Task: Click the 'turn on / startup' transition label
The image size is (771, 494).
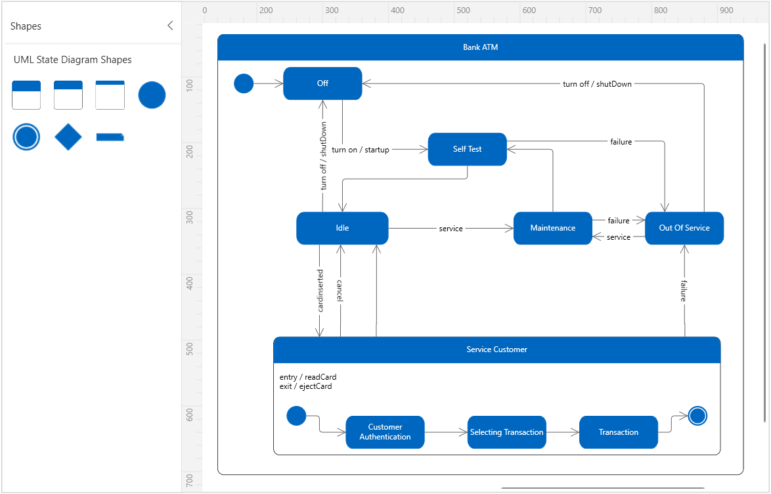Action: click(361, 150)
